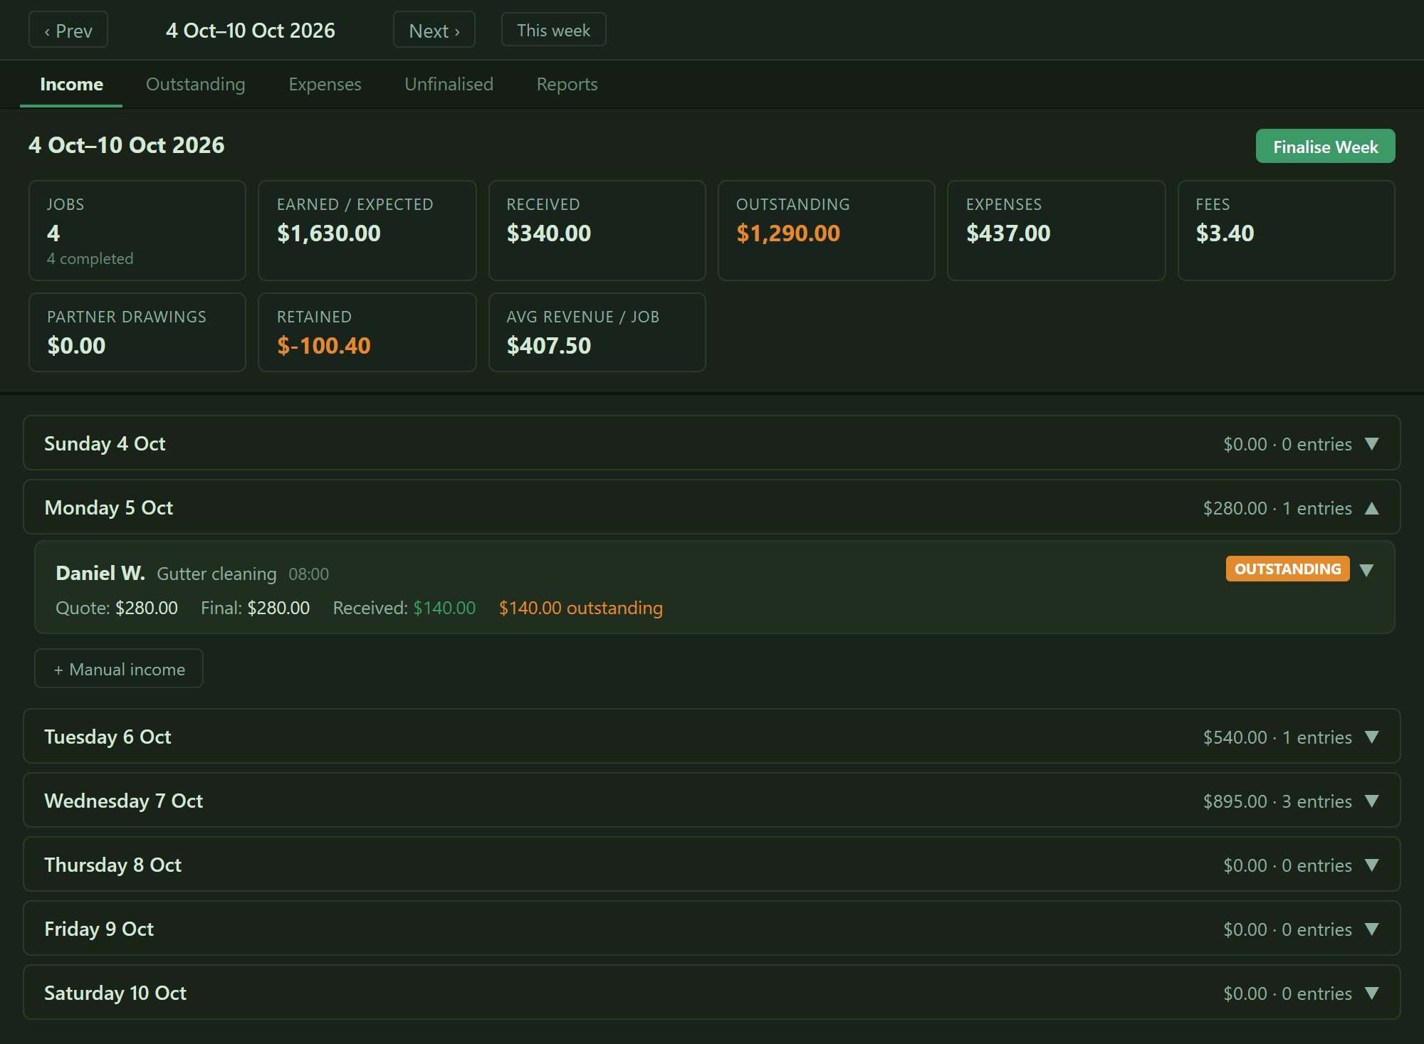Advance to next week with Next button
Viewport: 1424px width, 1044px height.
pyautogui.click(x=434, y=31)
